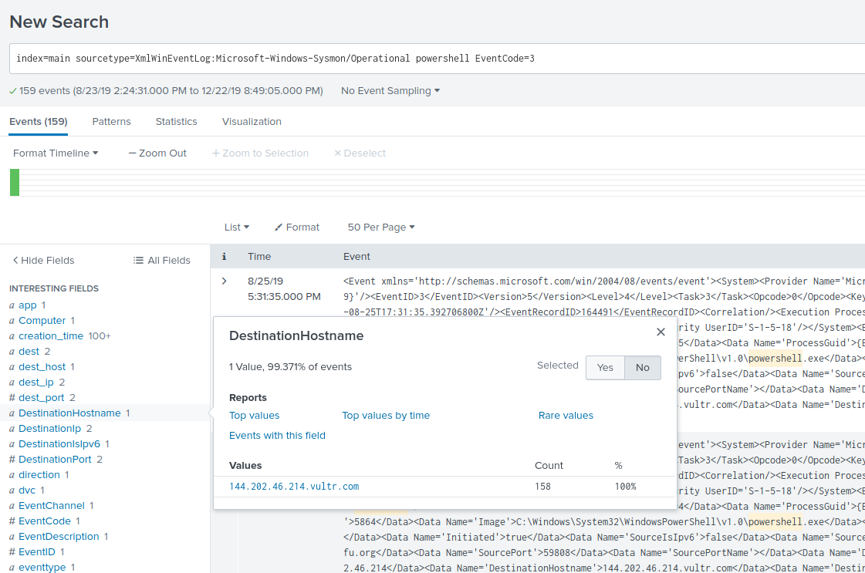Switch to the Patterns tab

[111, 121]
